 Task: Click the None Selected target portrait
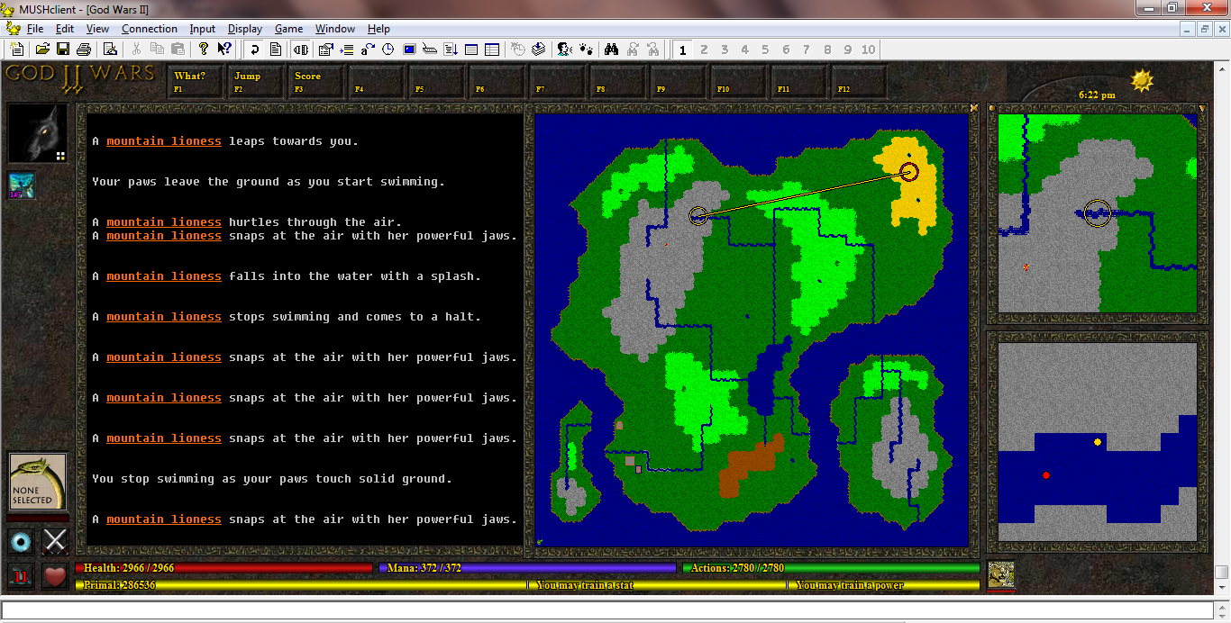point(38,483)
